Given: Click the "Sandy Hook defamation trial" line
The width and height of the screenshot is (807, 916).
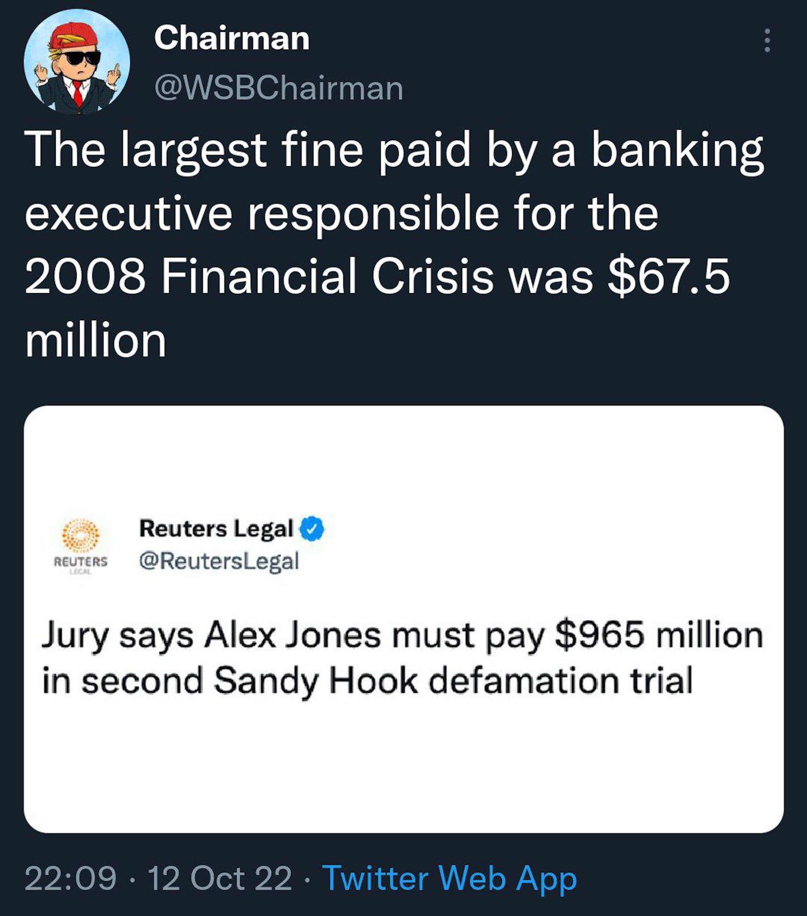Looking at the screenshot, I should click(x=453, y=680).
